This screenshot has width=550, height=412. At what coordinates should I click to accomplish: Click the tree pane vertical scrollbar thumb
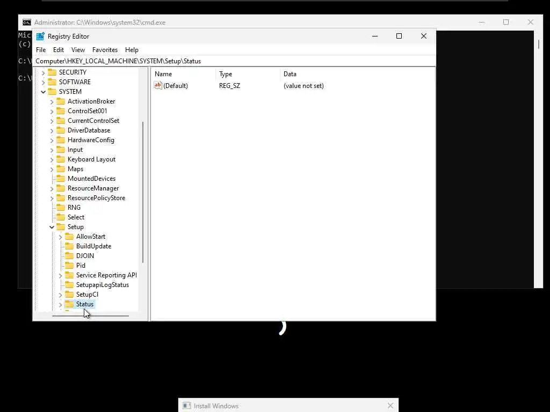click(x=143, y=192)
